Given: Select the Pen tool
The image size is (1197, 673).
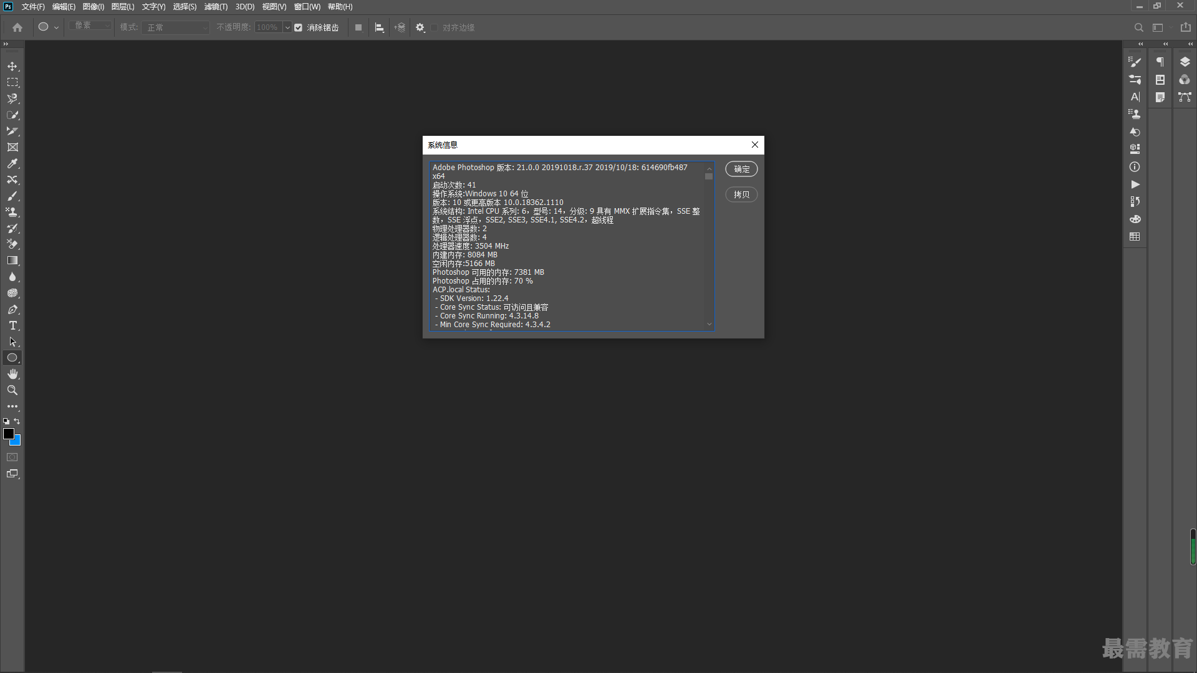Looking at the screenshot, I should [12, 309].
